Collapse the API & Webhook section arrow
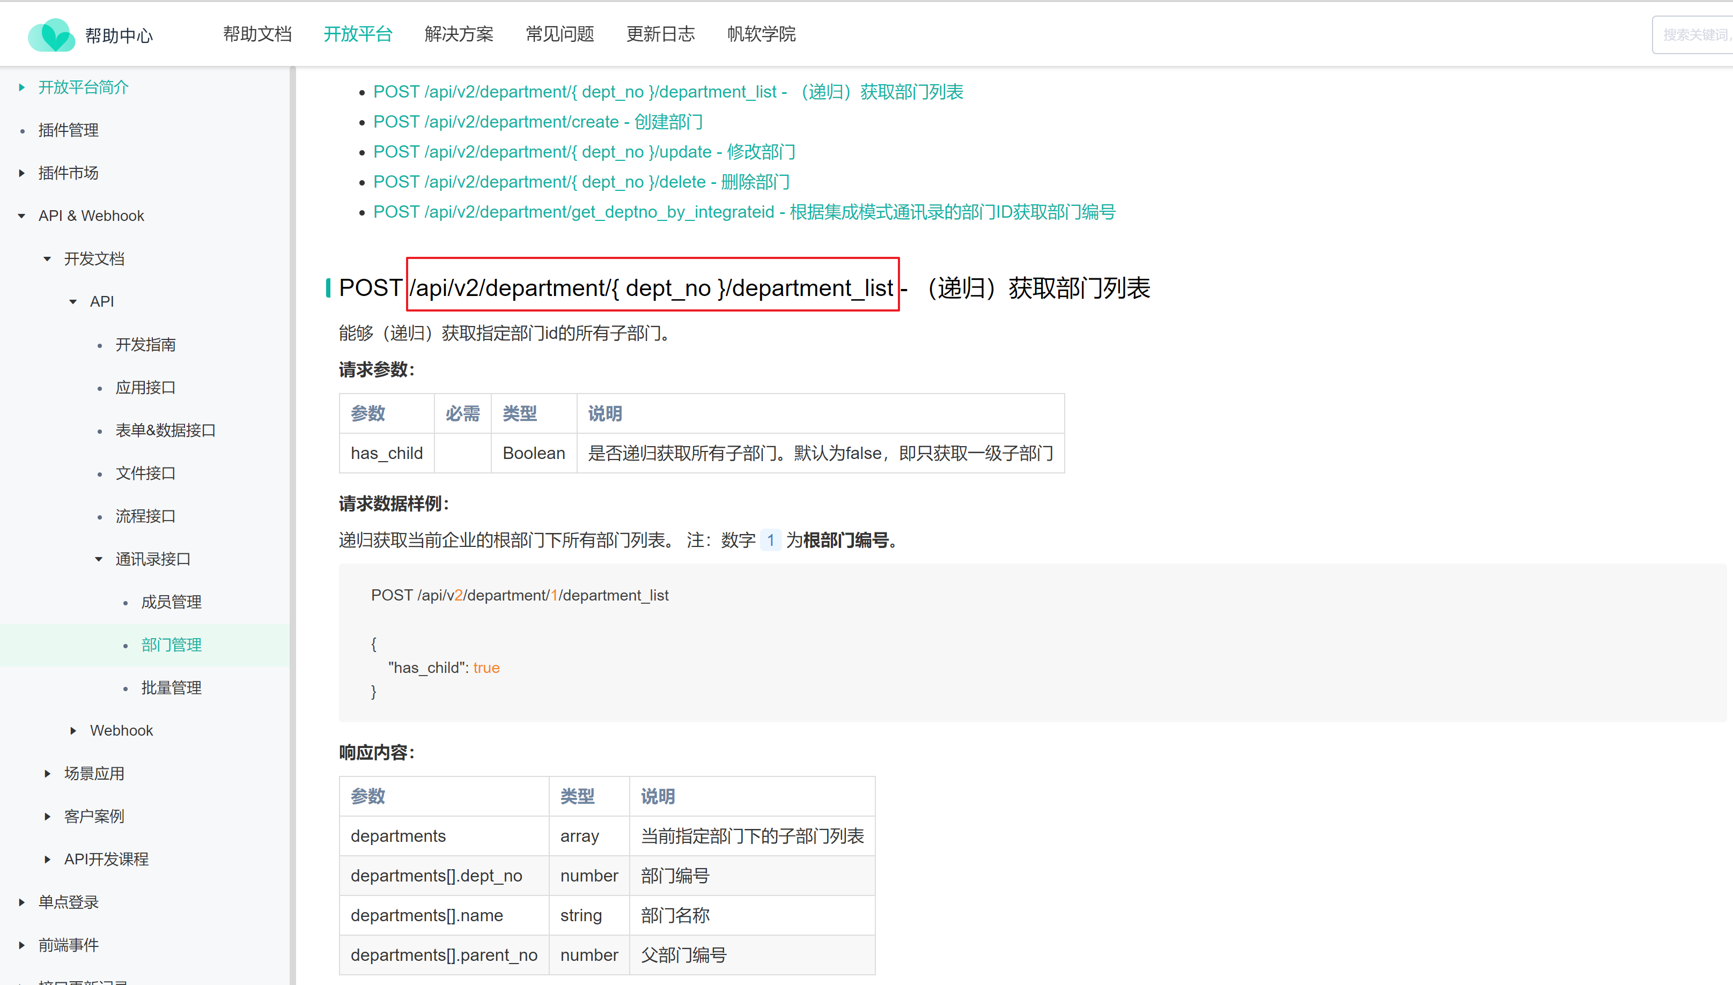Screen dimensions: 1733x985 click(x=21, y=216)
